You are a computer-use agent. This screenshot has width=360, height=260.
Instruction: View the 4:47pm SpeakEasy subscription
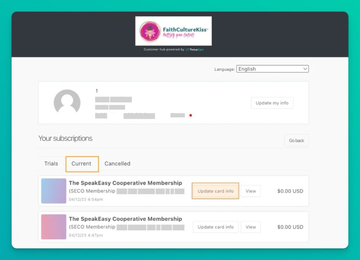[x=251, y=227]
